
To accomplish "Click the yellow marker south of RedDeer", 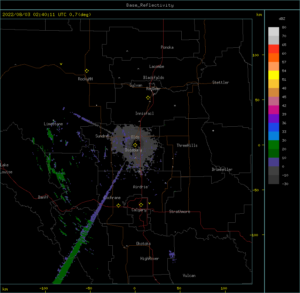I will [148, 97].
